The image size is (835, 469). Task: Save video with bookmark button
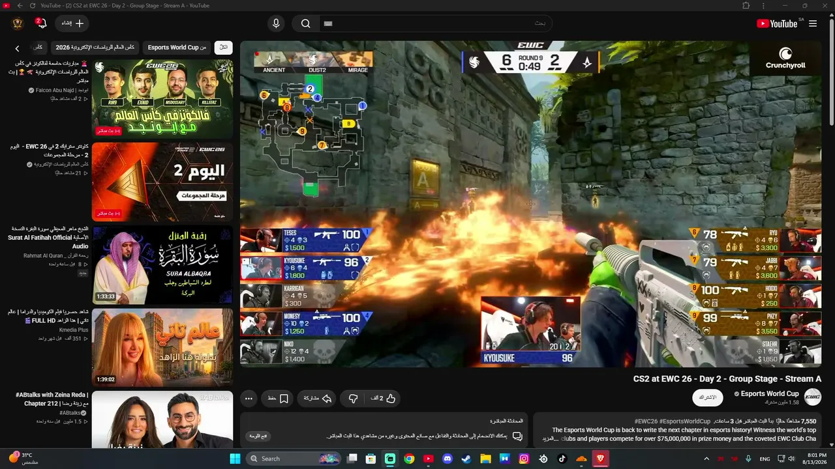click(279, 398)
